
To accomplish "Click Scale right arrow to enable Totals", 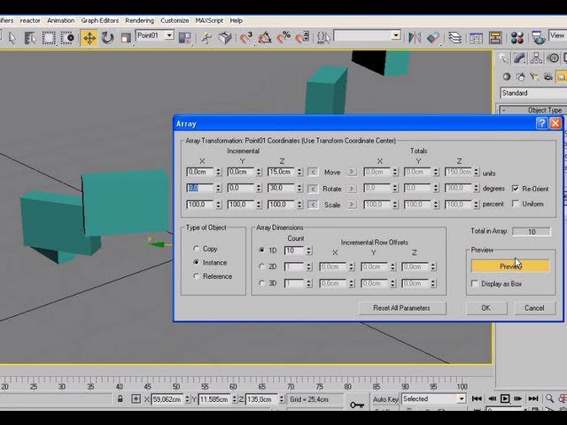I will point(351,205).
